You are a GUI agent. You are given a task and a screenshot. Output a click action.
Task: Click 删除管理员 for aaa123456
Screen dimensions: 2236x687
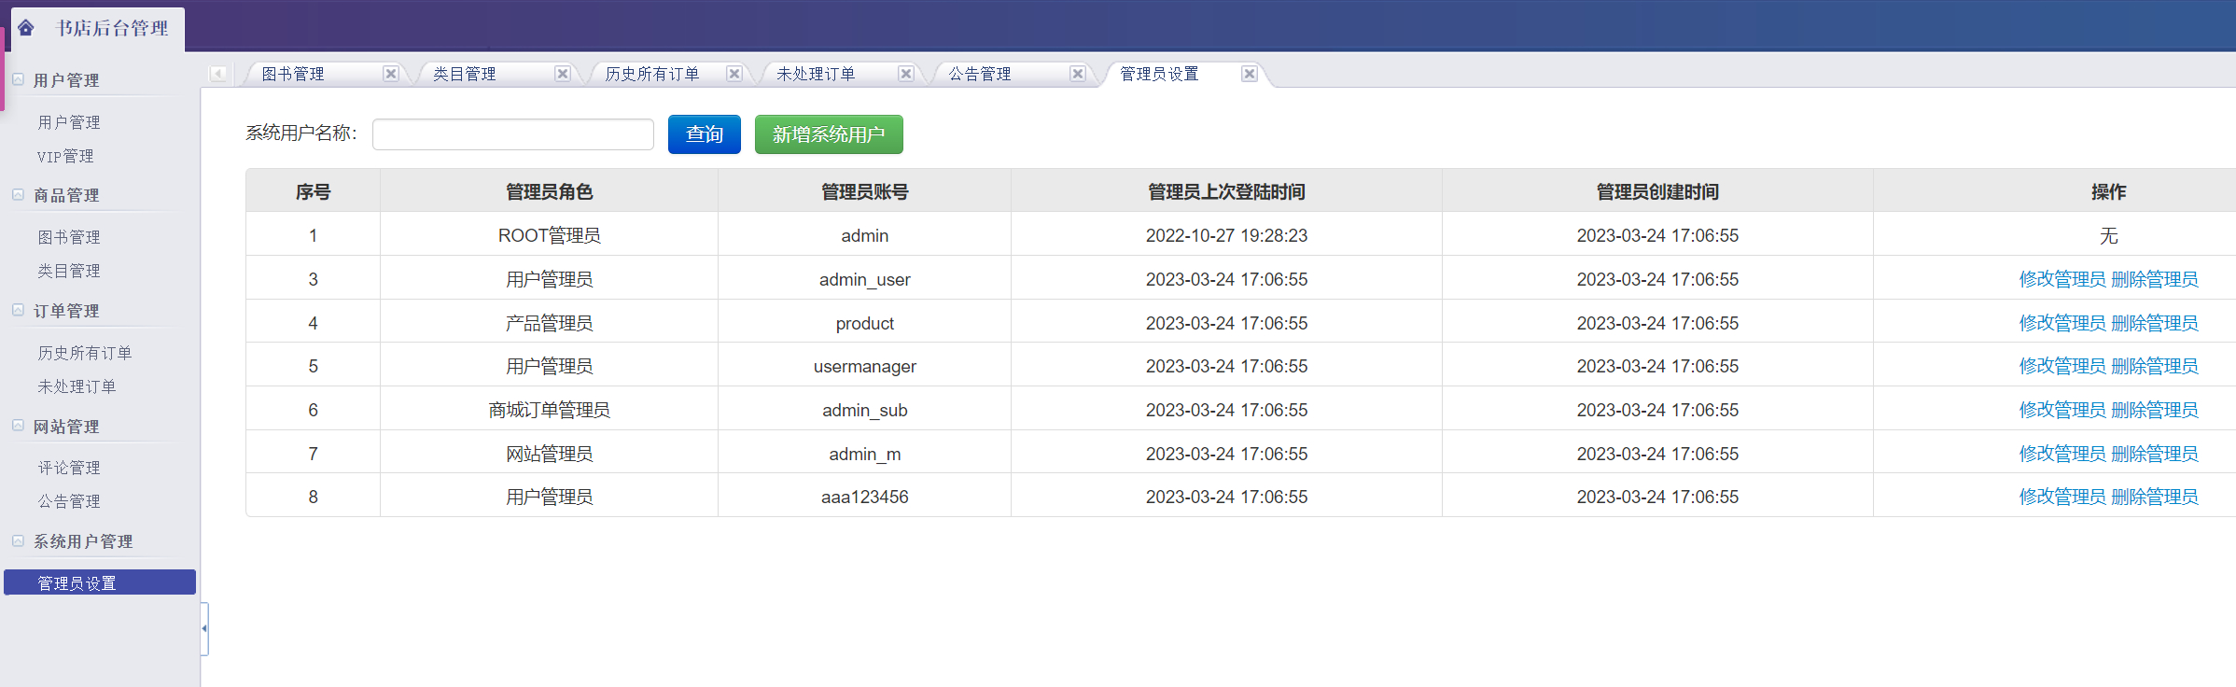click(2155, 497)
